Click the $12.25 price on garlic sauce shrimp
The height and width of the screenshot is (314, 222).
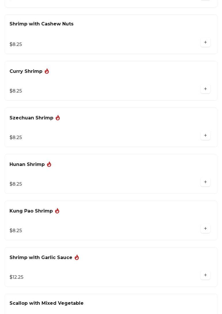[16, 277]
